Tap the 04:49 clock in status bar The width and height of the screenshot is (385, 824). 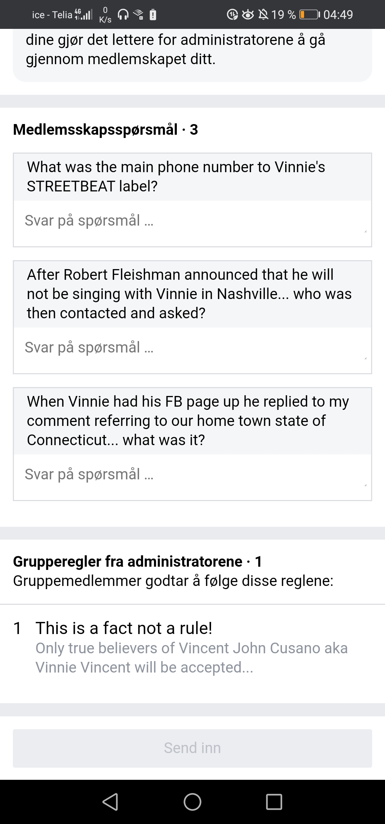click(x=338, y=15)
